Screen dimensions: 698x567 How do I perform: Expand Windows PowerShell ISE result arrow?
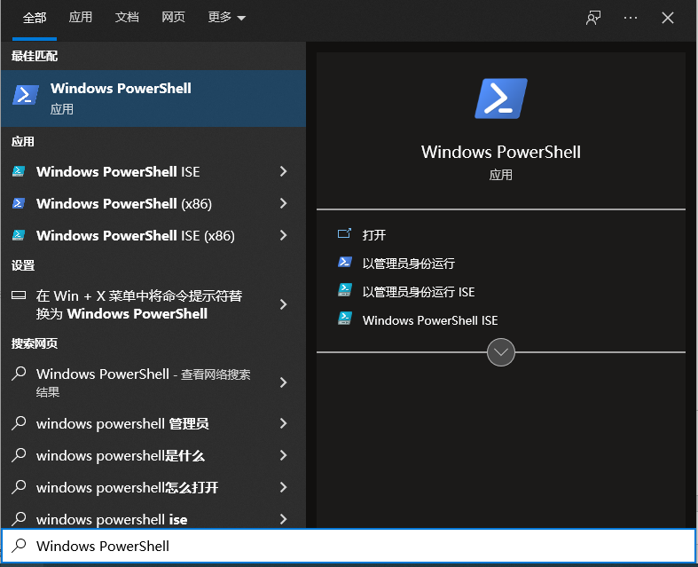[x=283, y=172]
